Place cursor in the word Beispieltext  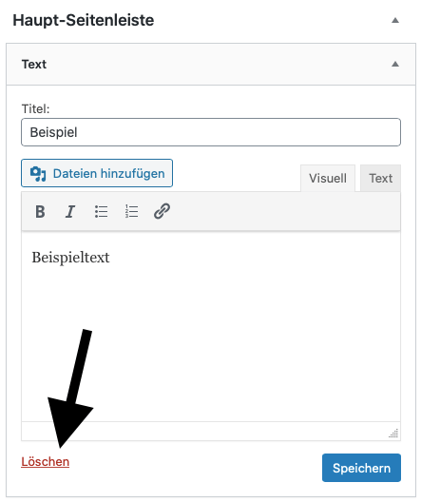tap(70, 258)
